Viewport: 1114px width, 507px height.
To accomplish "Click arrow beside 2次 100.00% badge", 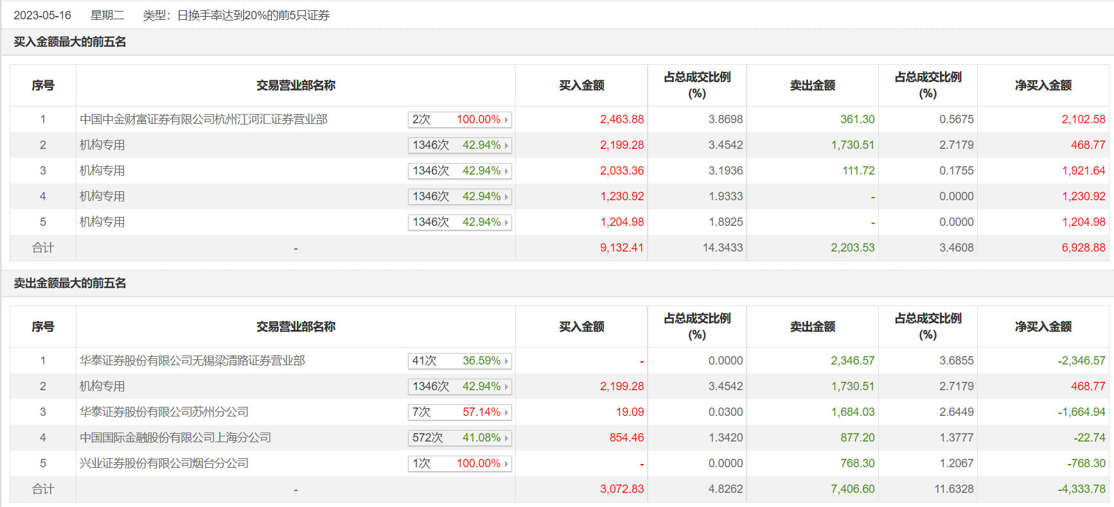I will [506, 119].
